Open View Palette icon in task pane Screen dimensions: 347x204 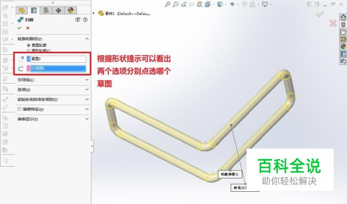pos(343,39)
